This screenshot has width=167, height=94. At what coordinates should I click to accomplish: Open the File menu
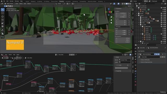pyautogui.click(x=4, y=1)
